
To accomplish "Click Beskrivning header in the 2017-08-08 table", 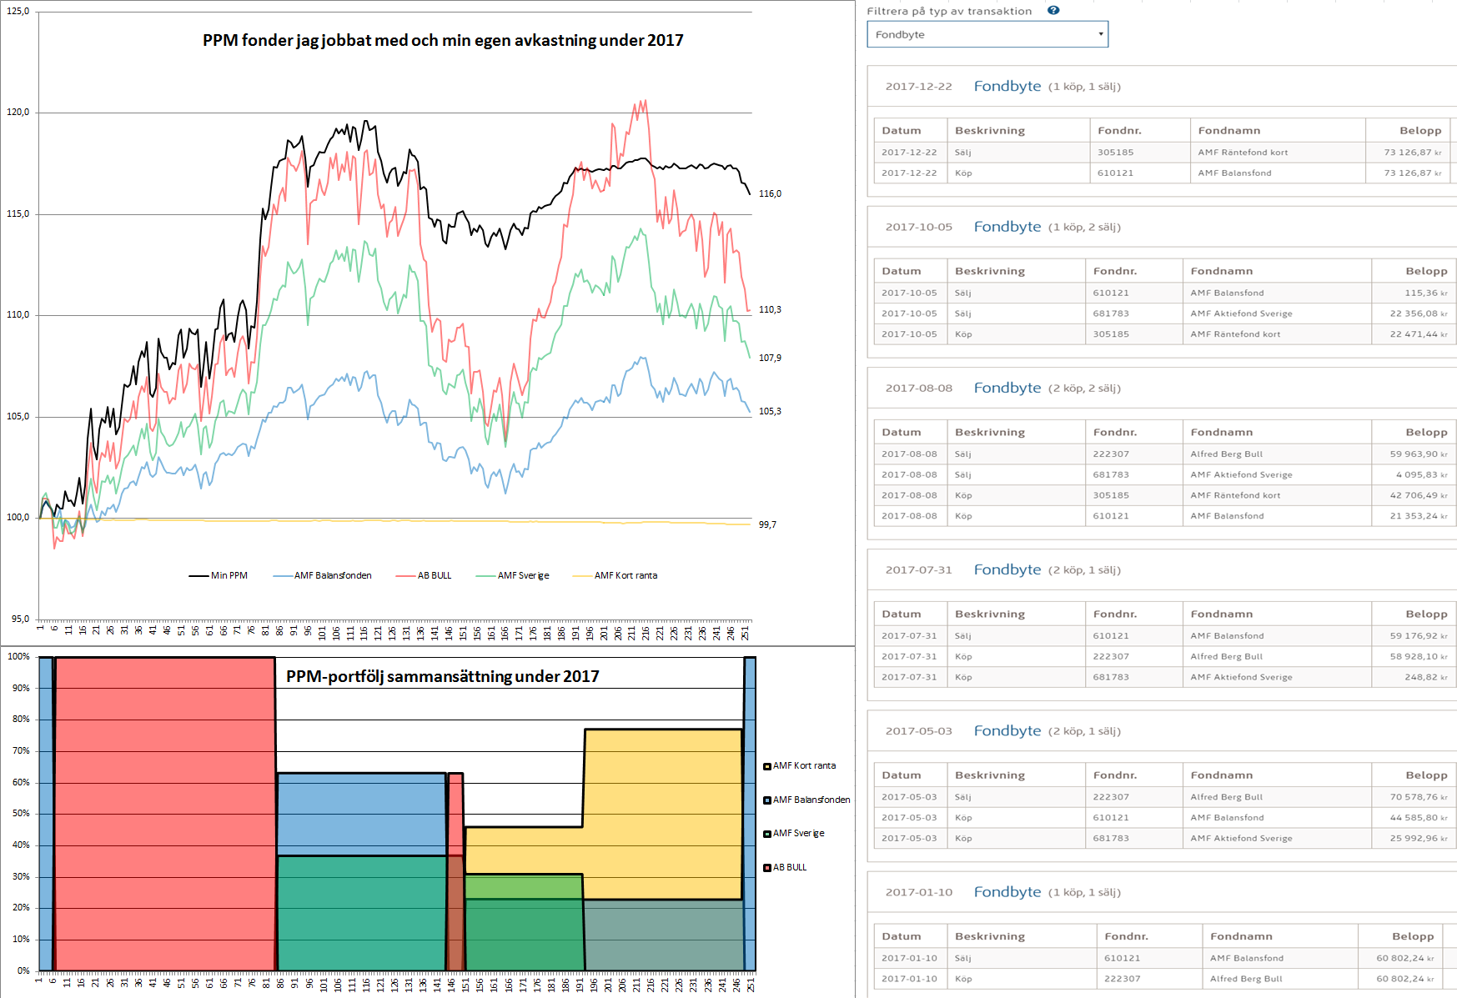I will point(990,433).
